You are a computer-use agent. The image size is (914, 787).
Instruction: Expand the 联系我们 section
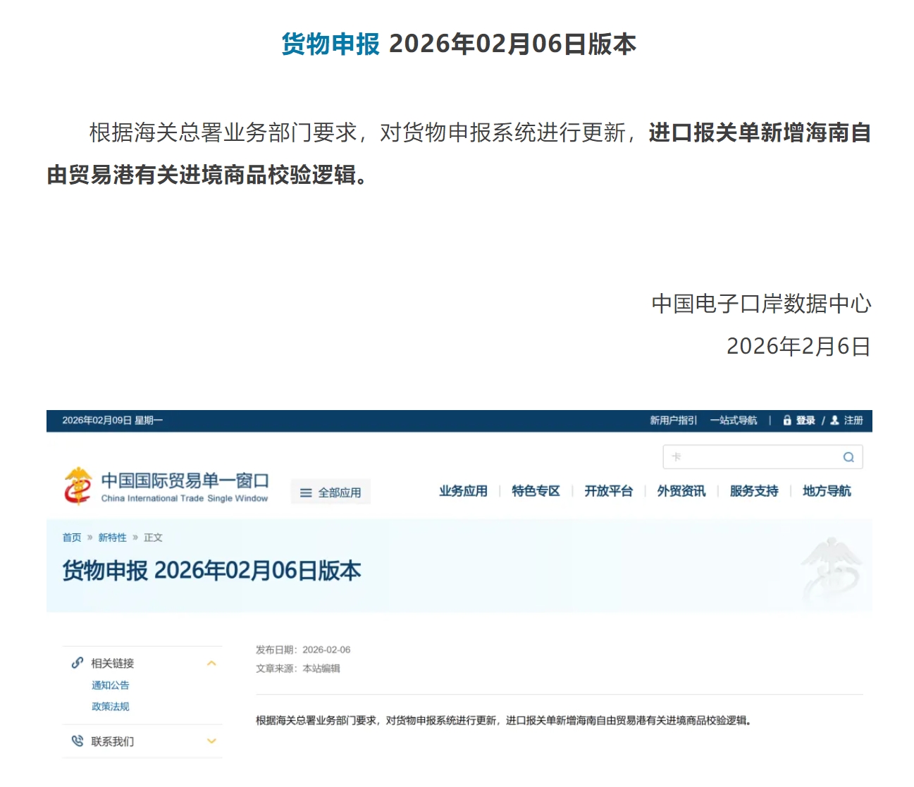tap(210, 740)
